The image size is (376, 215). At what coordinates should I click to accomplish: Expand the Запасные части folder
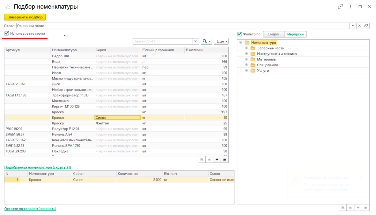tap(247, 48)
